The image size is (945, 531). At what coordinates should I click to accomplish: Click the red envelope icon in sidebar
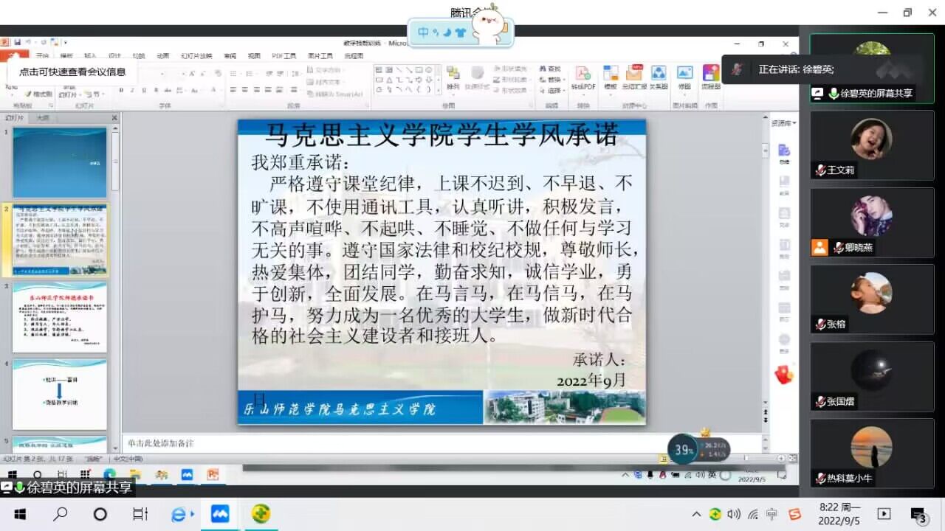point(783,375)
